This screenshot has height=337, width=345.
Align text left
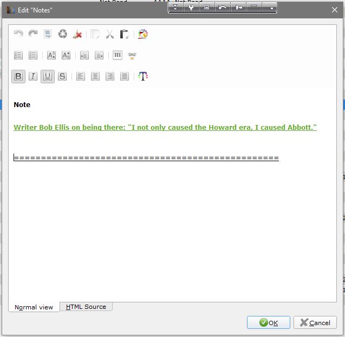pyautogui.click(x=81, y=76)
